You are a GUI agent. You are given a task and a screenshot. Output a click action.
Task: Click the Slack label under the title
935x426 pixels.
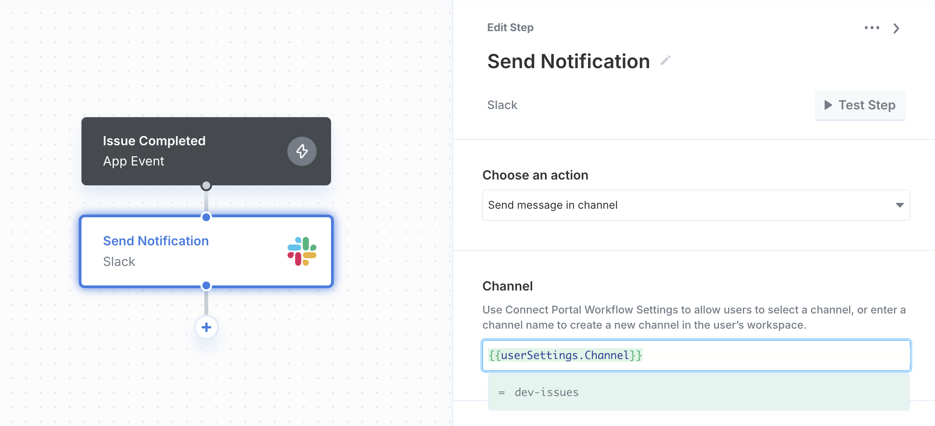click(x=502, y=105)
